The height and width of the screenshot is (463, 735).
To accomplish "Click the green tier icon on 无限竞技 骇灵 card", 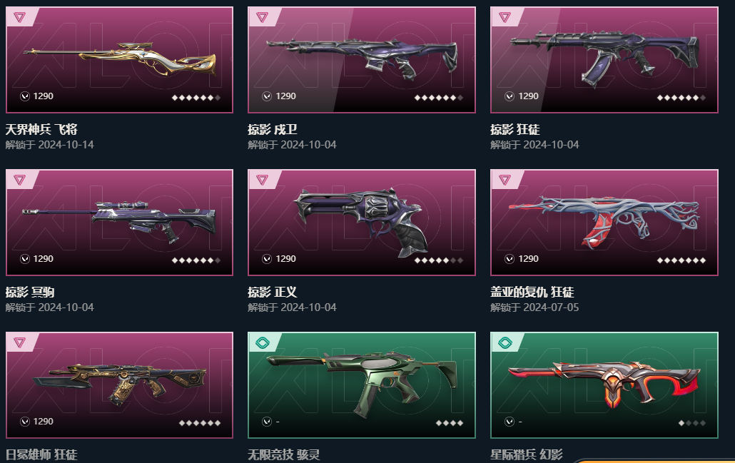I will pyautogui.click(x=263, y=343).
